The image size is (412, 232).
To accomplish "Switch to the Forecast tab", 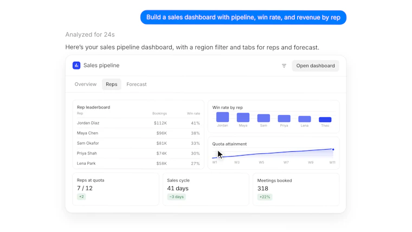I will coord(137,85).
